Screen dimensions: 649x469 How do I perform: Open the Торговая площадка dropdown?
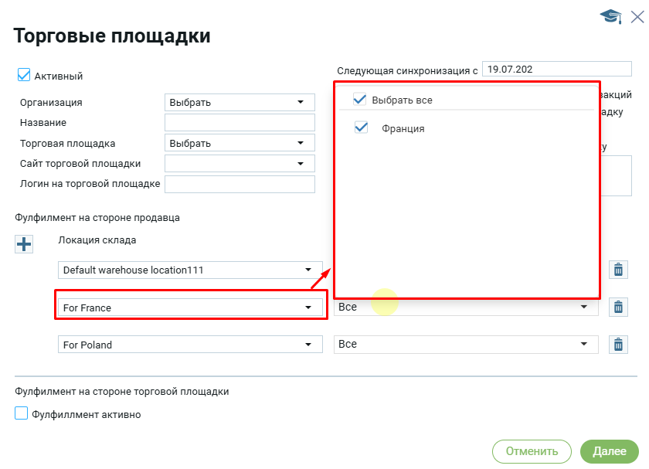(240, 143)
